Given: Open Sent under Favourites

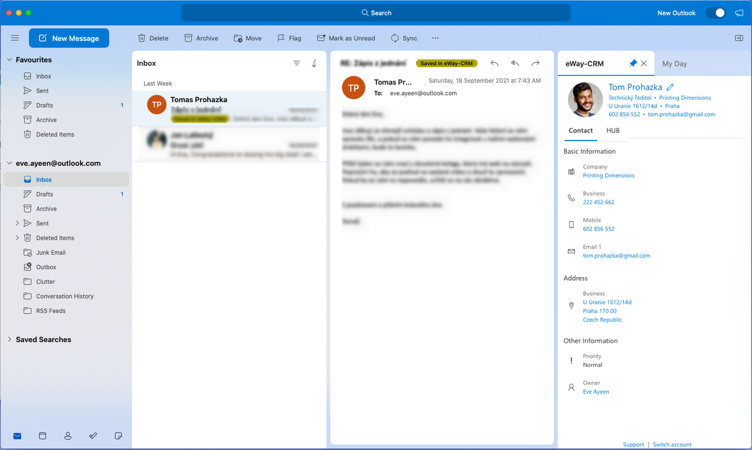Looking at the screenshot, I should point(42,91).
